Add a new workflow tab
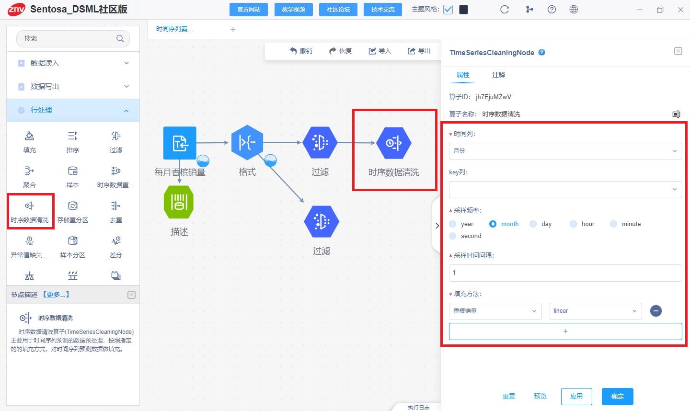 [x=233, y=30]
